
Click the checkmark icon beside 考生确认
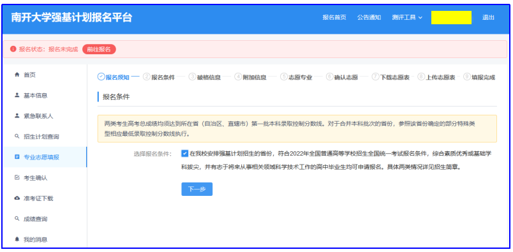(x=17, y=178)
